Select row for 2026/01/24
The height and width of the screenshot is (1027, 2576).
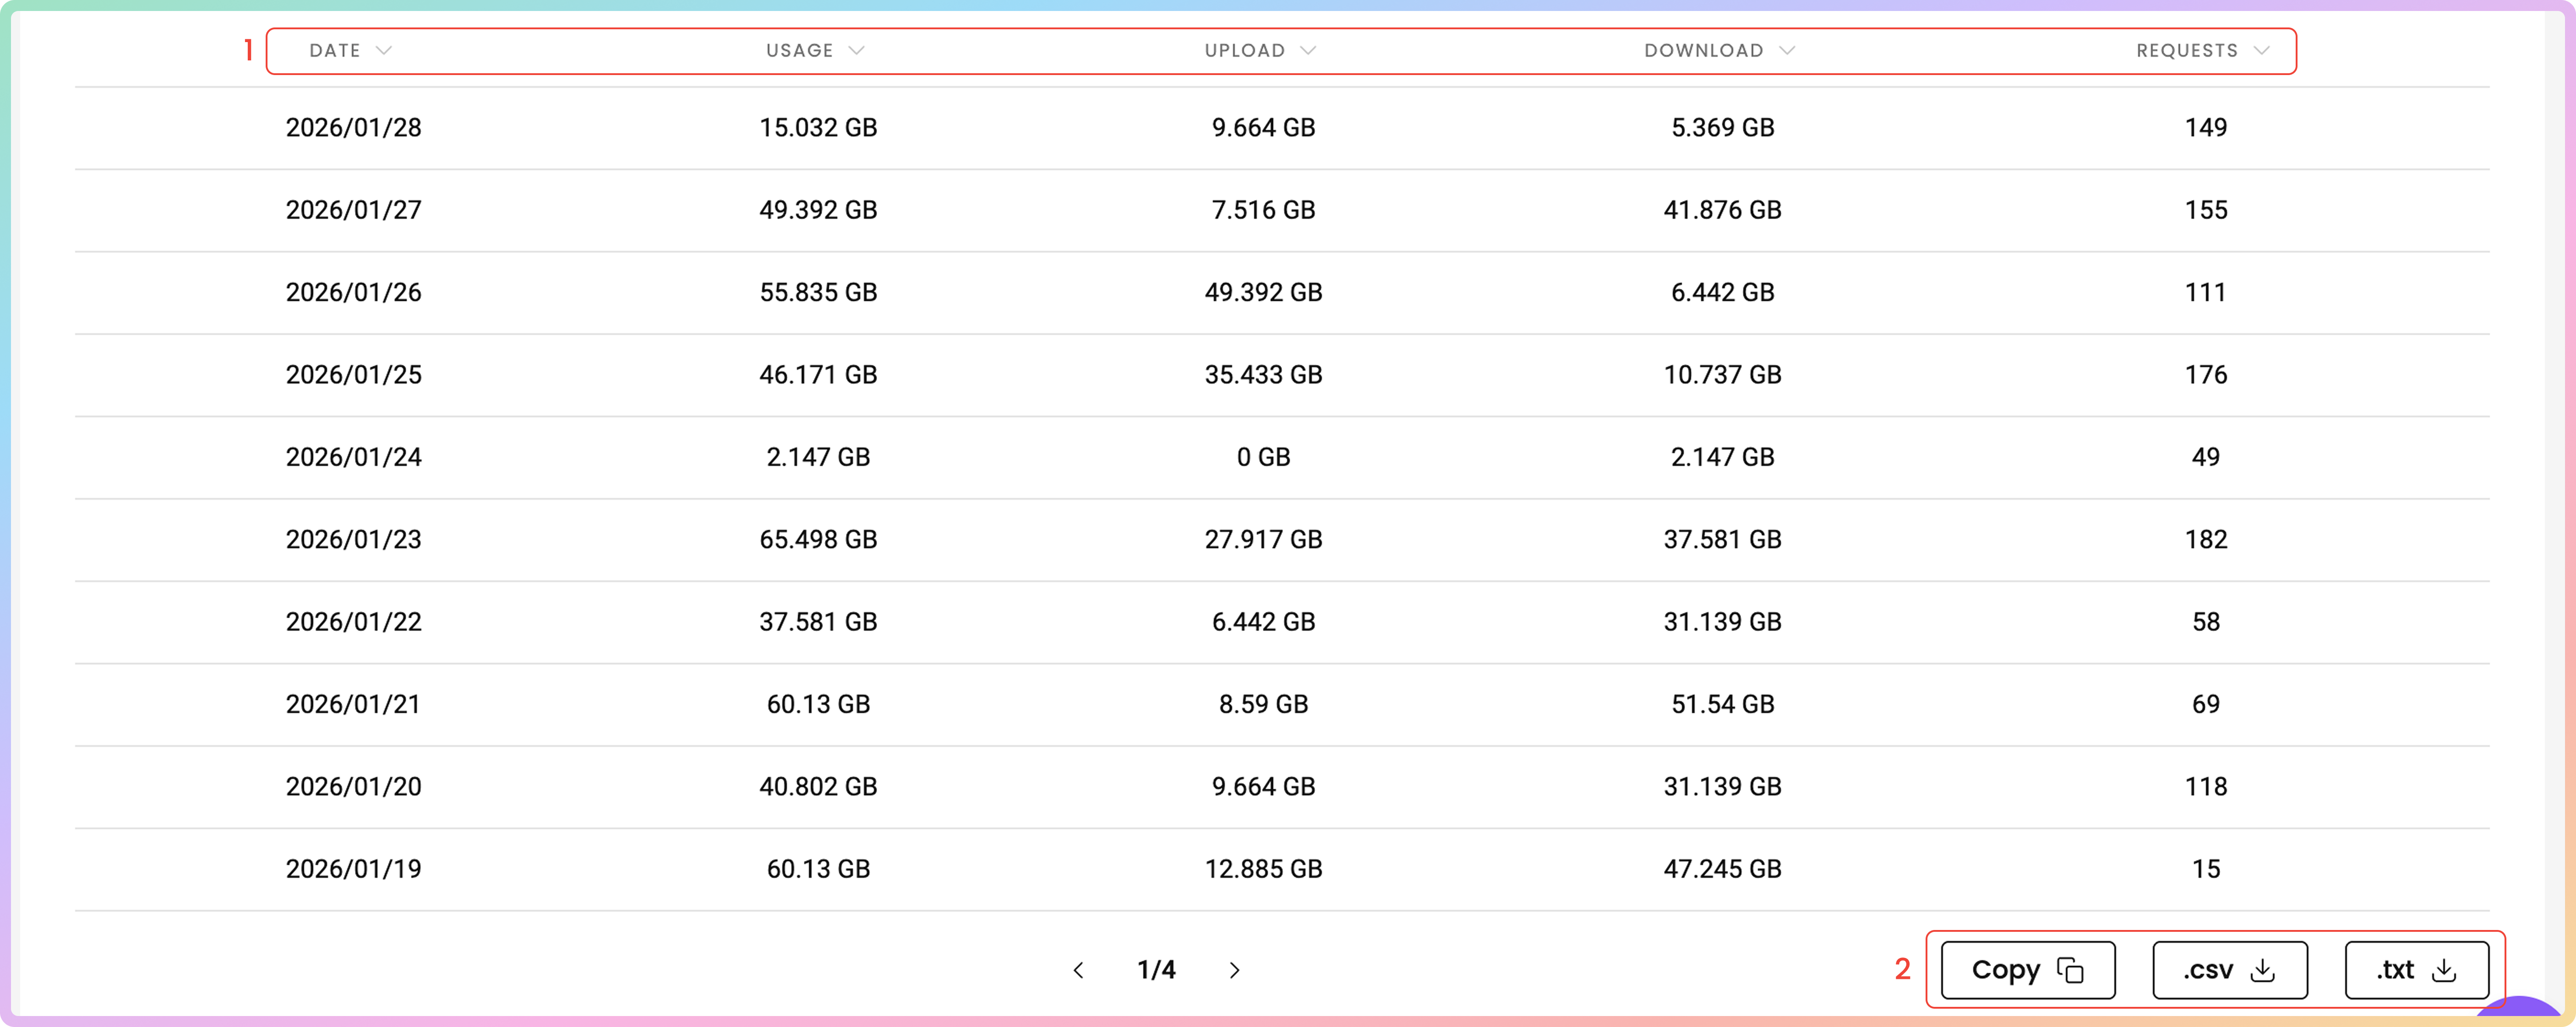(353, 458)
